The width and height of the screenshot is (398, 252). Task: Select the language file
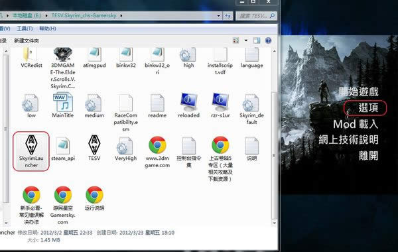[252, 58]
